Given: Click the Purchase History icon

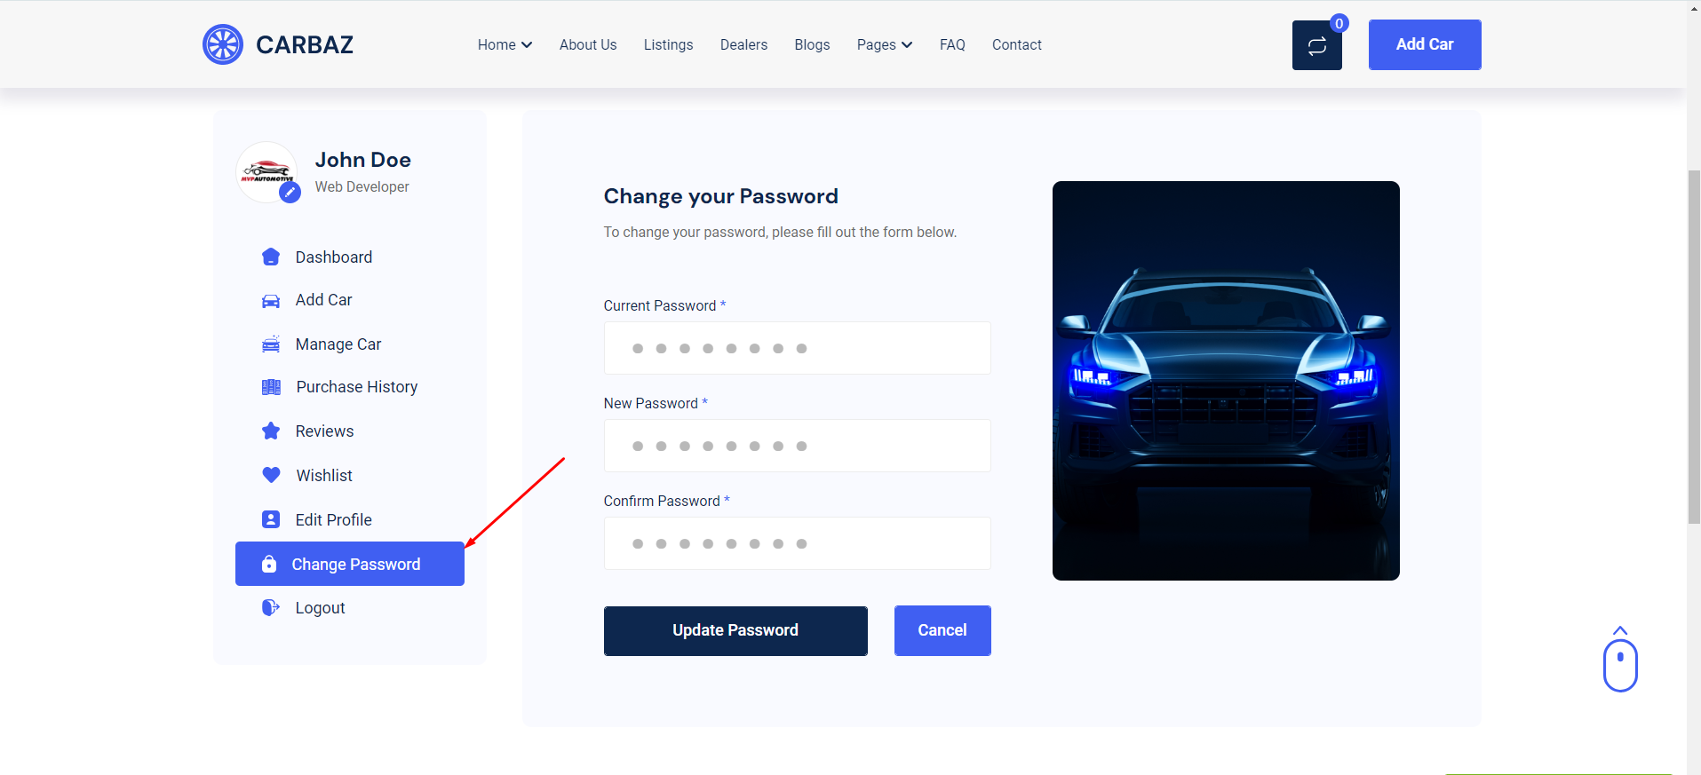Looking at the screenshot, I should coord(271,387).
